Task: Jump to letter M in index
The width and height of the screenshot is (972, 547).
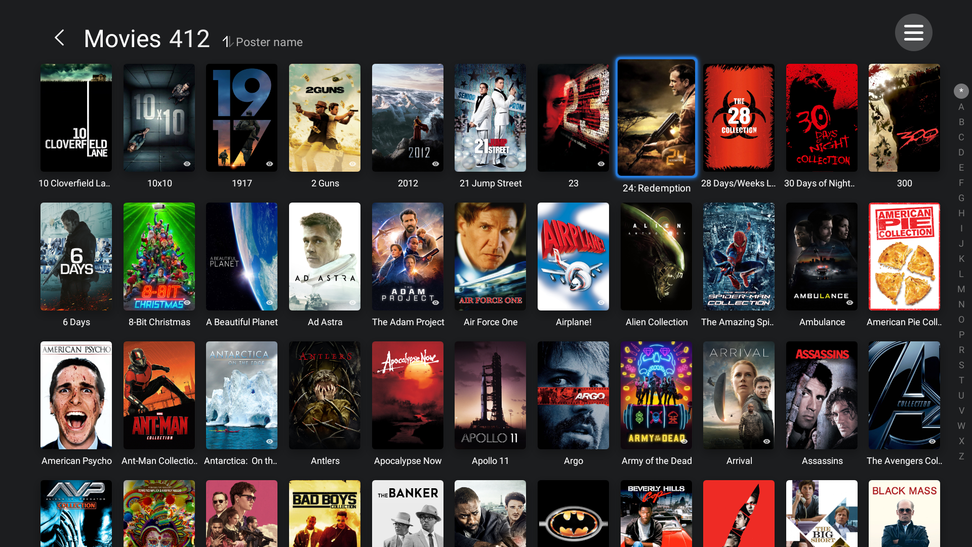Action: coord(961,289)
